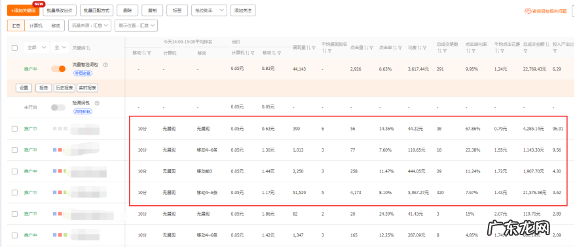Image resolution: width=575 pixels, height=247 pixels.
Task: Check the row with bid 1.17元
Action: click(x=14, y=193)
